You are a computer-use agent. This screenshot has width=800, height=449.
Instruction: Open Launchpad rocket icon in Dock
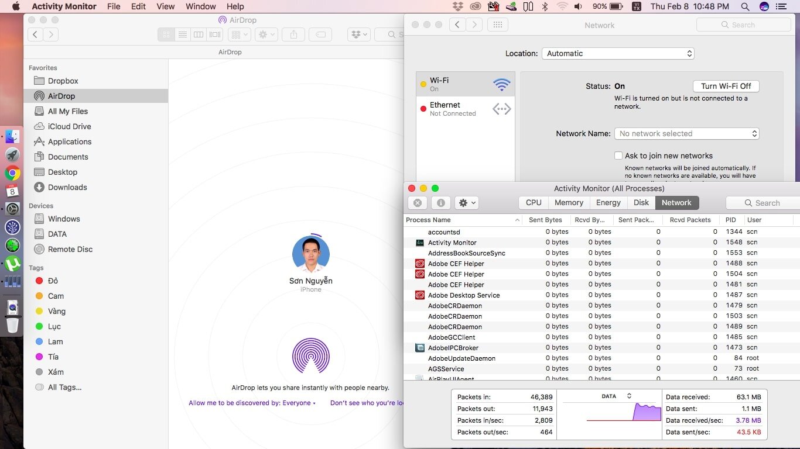click(12, 155)
